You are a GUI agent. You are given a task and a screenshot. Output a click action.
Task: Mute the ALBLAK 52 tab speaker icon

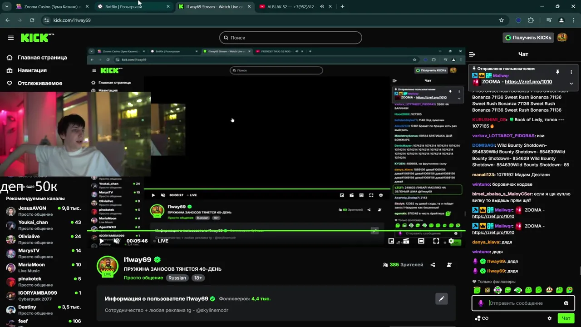tap(322, 7)
